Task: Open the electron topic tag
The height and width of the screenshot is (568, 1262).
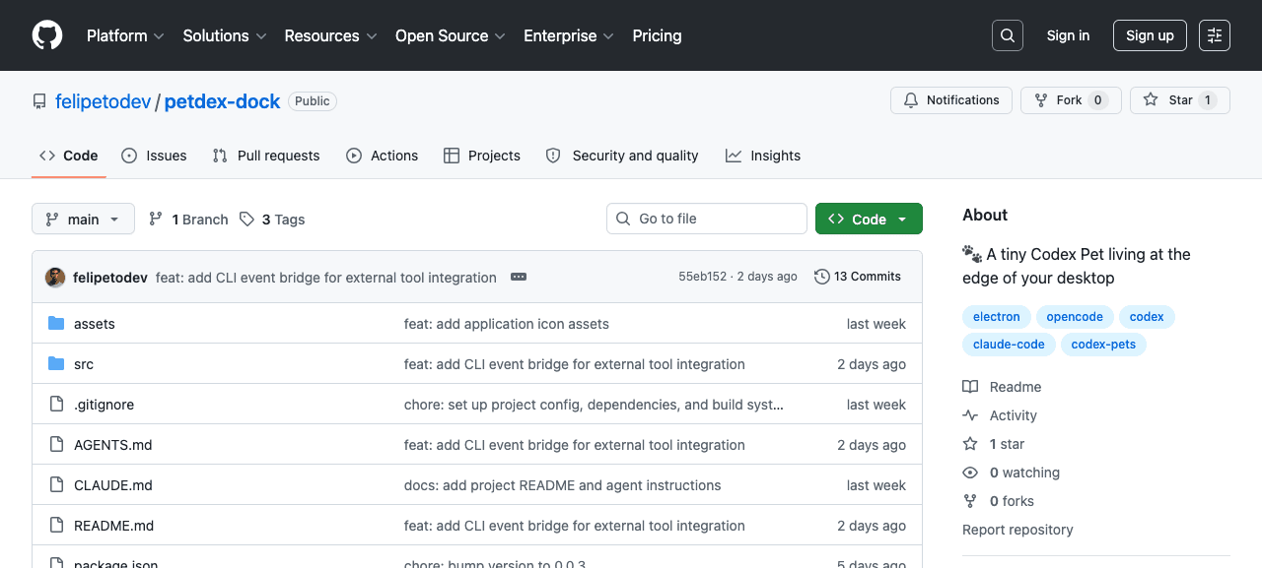Action: 997,317
